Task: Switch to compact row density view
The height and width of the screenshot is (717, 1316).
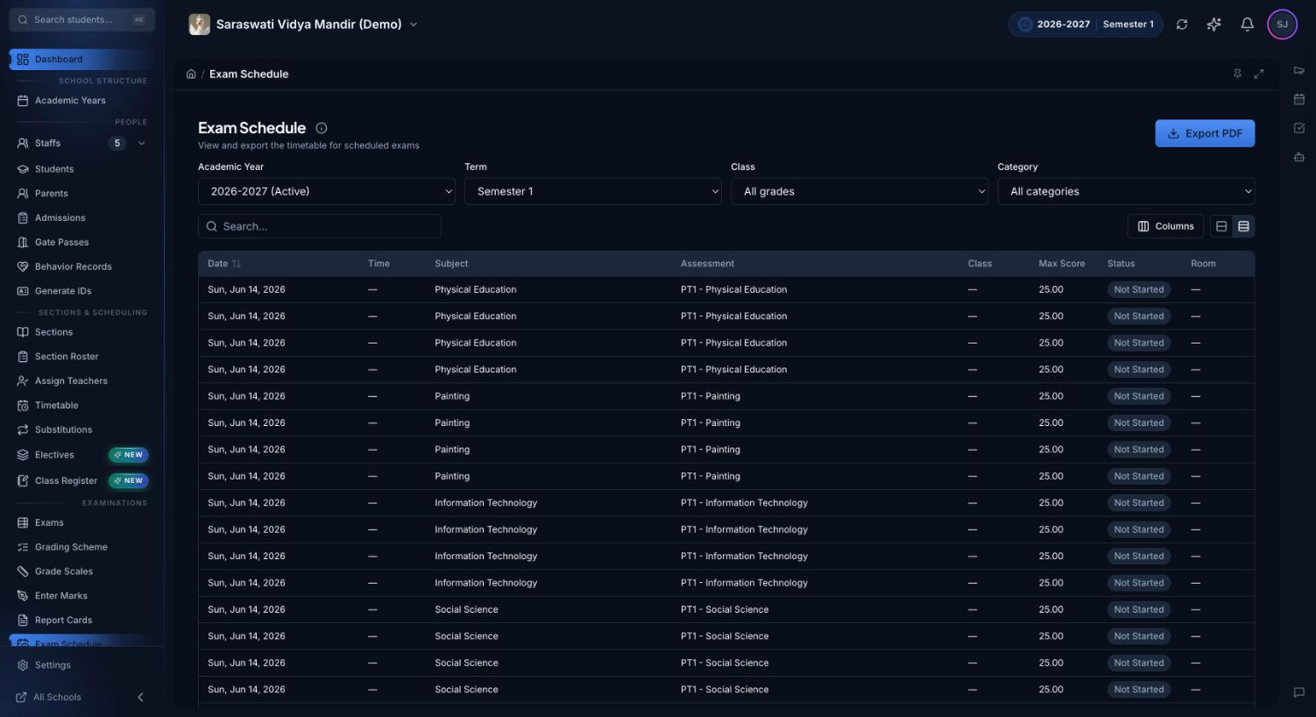Action: tap(1243, 226)
